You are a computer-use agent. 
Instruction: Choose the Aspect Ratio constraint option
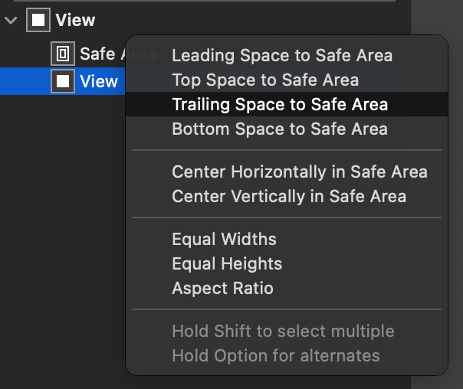coord(222,288)
